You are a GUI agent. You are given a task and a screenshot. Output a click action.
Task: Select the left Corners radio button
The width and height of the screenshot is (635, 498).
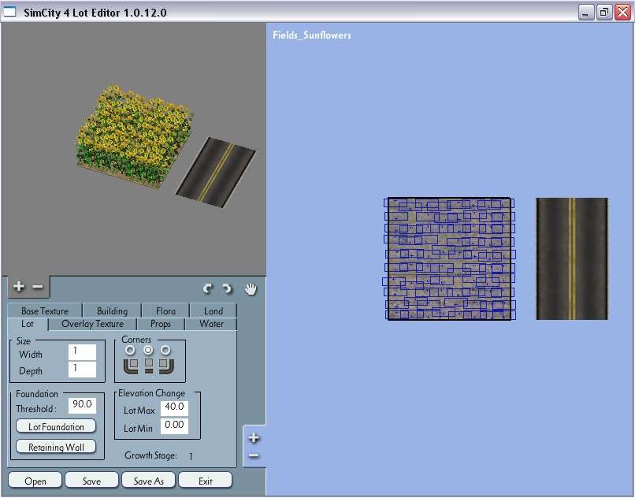pos(130,350)
